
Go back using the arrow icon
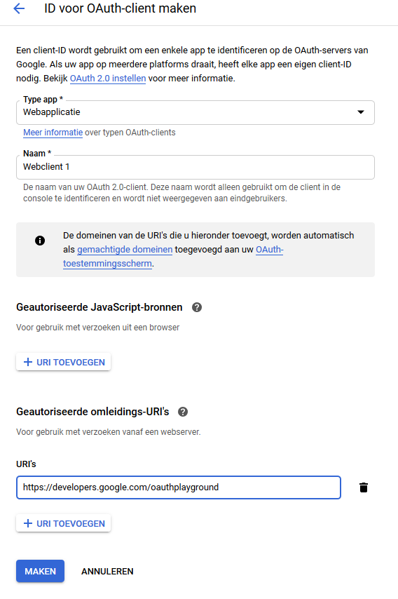(x=19, y=8)
